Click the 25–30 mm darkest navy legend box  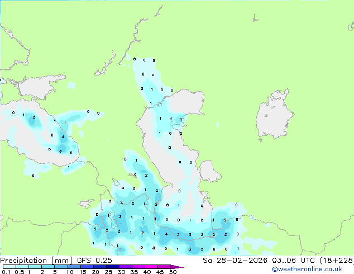click(x=112, y=267)
